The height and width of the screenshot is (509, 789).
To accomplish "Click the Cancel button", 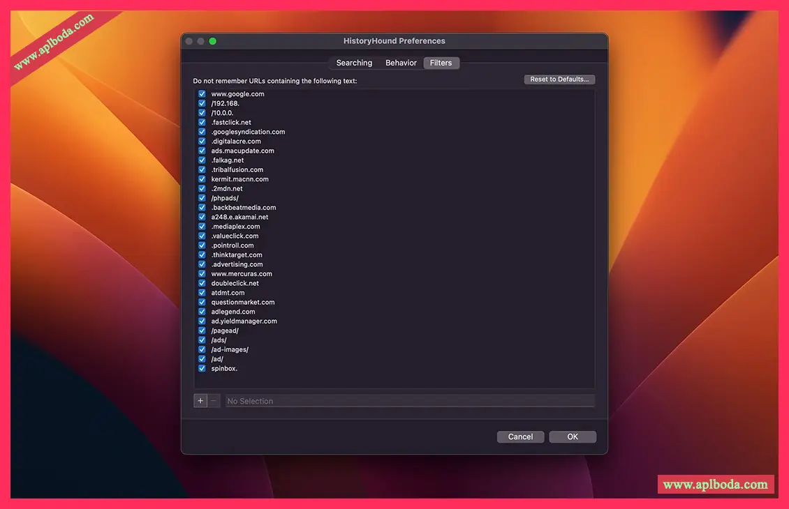I will tap(520, 436).
